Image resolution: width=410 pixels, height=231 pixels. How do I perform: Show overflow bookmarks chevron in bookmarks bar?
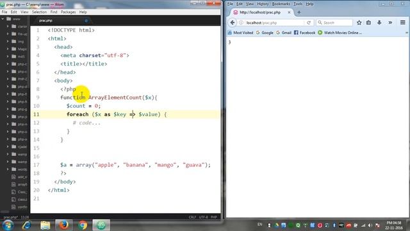click(x=407, y=33)
